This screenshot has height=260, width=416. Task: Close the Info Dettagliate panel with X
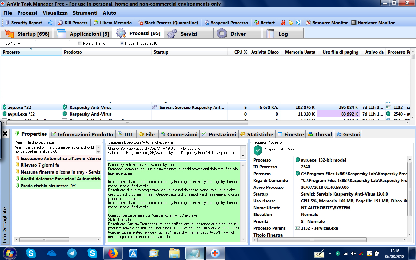click(5, 133)
